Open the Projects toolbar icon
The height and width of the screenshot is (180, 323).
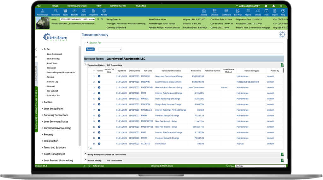click(74, 12)
